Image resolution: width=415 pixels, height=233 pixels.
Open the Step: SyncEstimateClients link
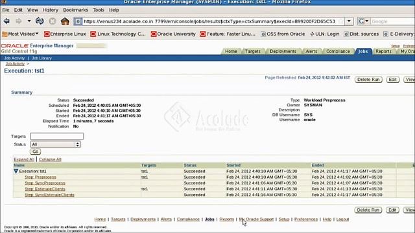(x=49, y=195)
